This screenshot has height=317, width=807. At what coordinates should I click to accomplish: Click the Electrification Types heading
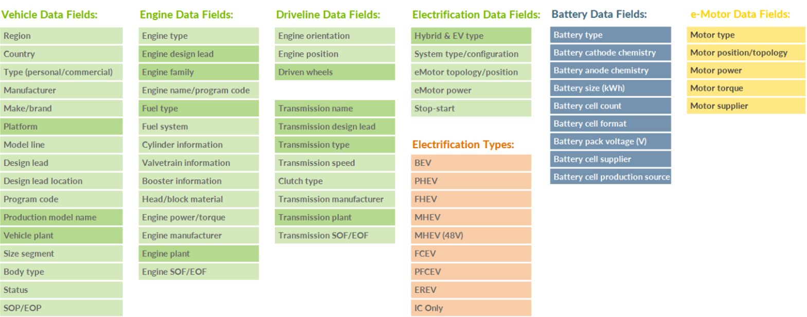coord(463,145)
